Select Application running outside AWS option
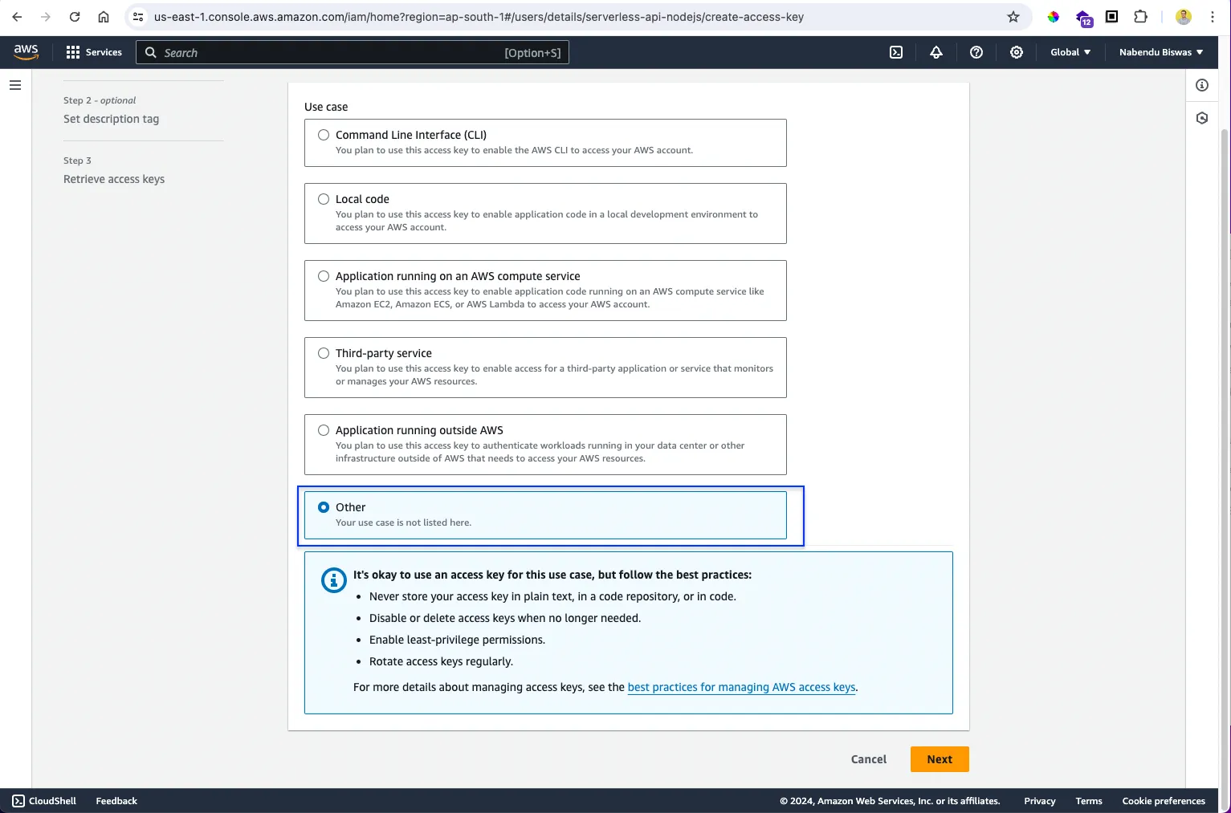This screenshot has width=1231, height=813. (x=324, y=430)
